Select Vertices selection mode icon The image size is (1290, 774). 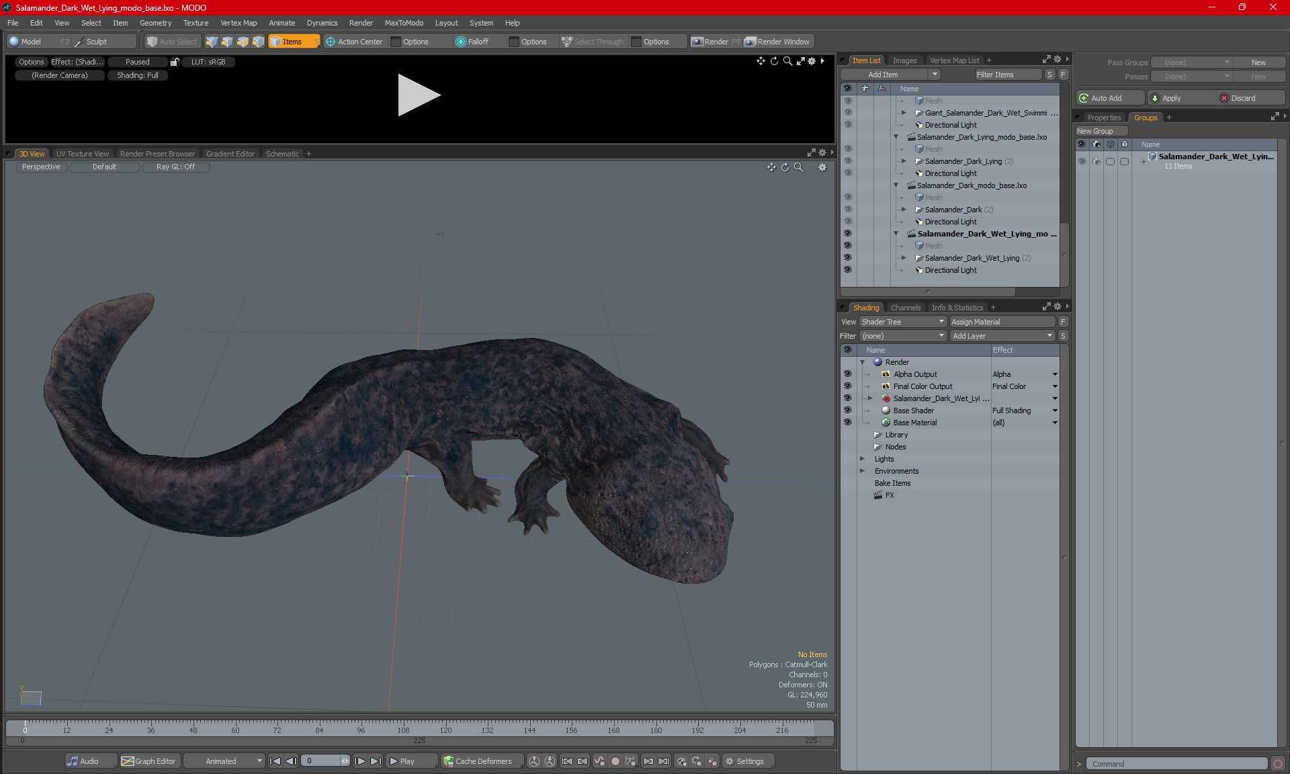(212, 42)
